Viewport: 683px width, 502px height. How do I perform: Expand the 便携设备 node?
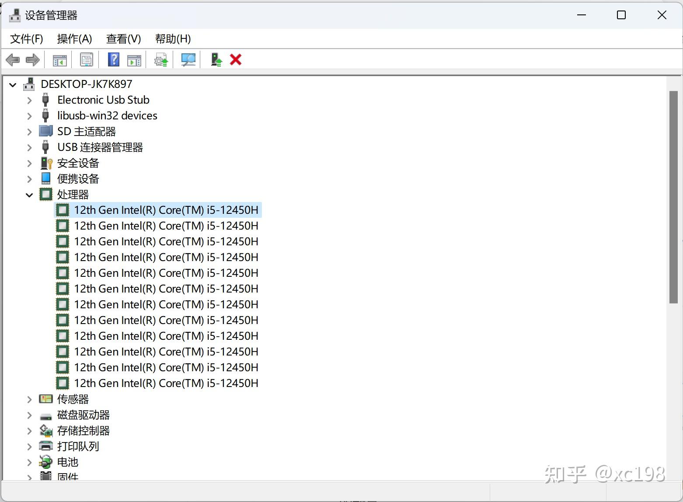point(29,179)
